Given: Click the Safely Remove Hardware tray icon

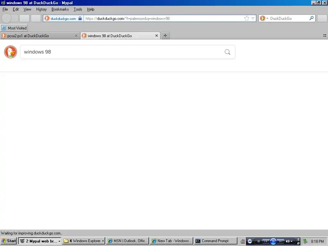Looking at the screenshot, I should click(x=305, y=241).
